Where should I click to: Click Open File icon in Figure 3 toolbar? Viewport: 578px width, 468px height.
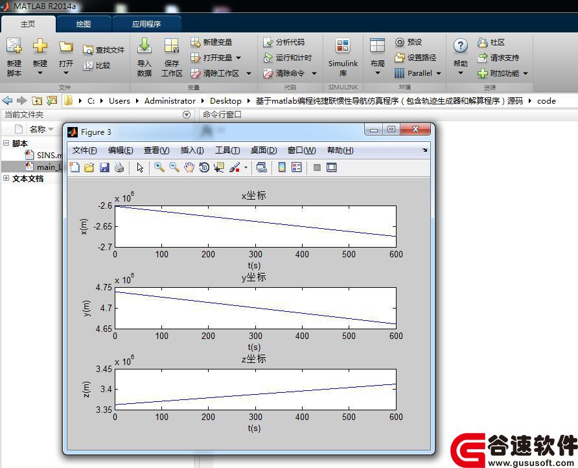tap(89, 167)
